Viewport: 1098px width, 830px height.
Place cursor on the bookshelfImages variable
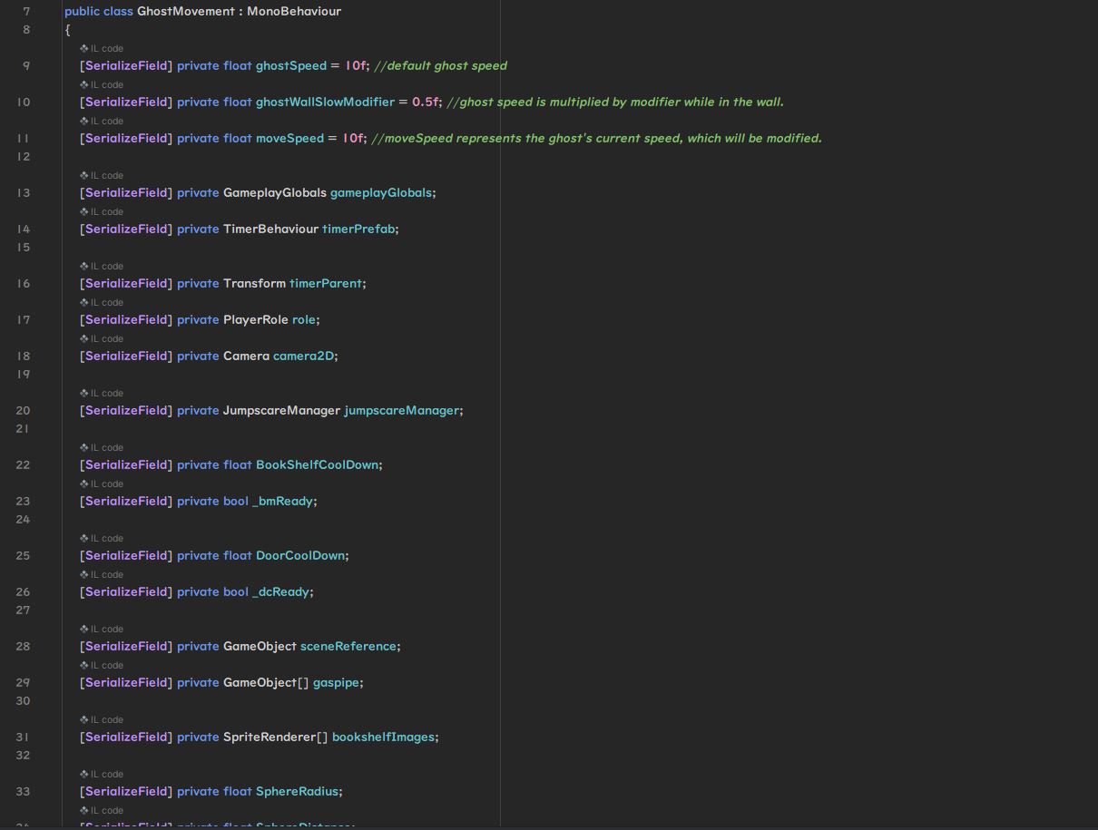pos(383,737)
